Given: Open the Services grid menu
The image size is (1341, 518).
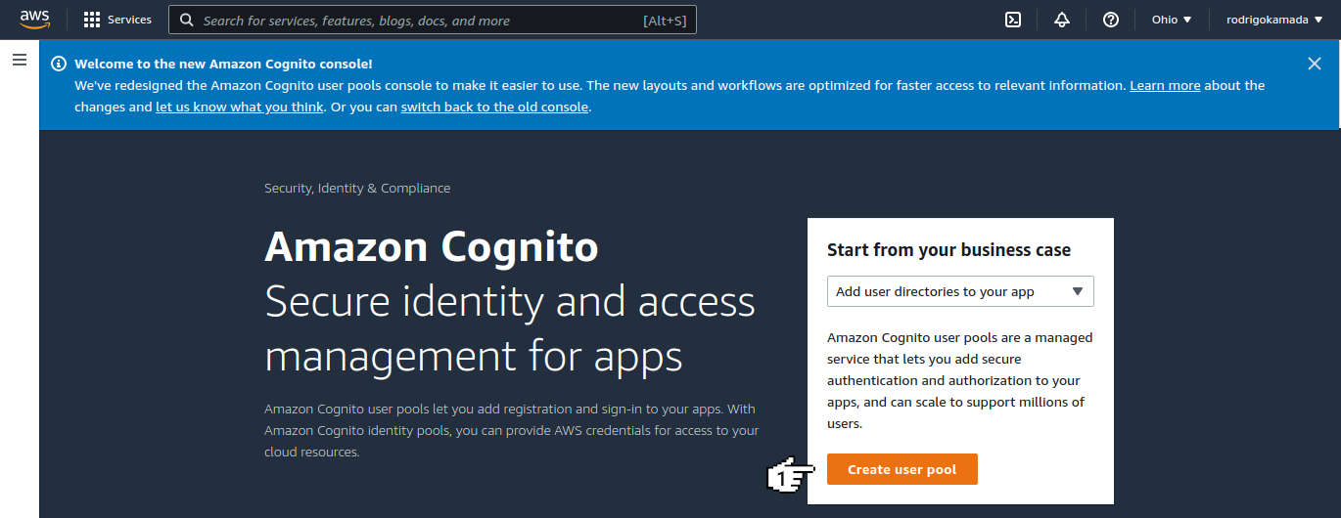Looking at the screenshot, I should [92, 20].
